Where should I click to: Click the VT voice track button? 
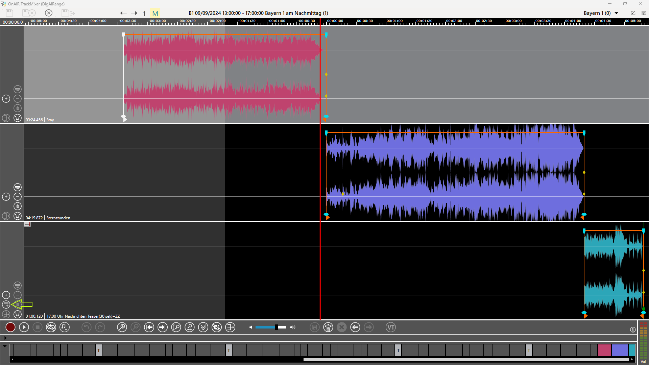point(391,327)
